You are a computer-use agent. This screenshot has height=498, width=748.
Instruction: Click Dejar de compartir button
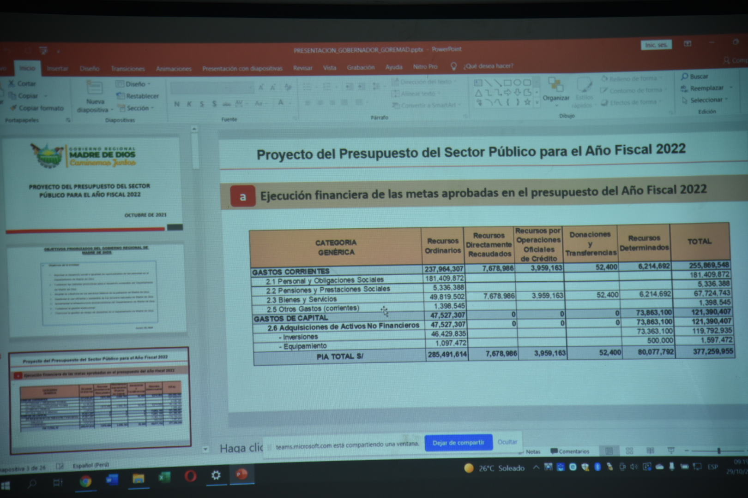point(458,443)
